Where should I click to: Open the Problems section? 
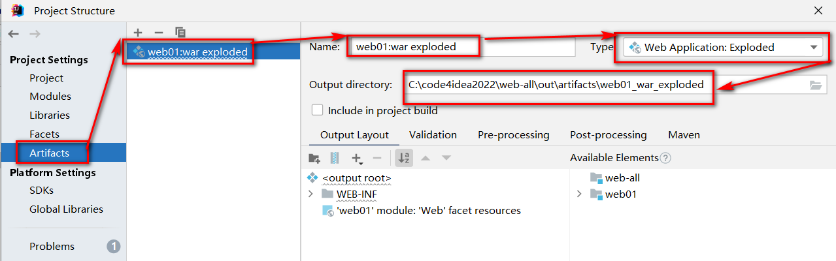(x=52, y=247)
